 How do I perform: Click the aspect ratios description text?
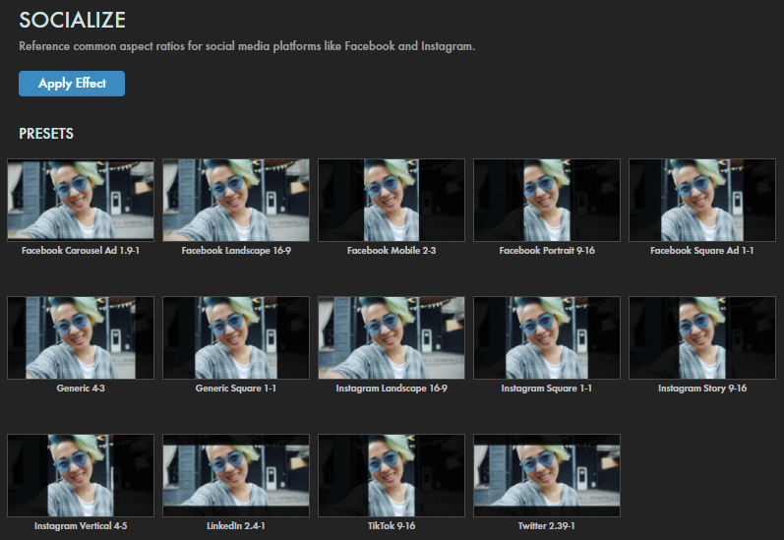pyautogui.click(x=247, y=46)
